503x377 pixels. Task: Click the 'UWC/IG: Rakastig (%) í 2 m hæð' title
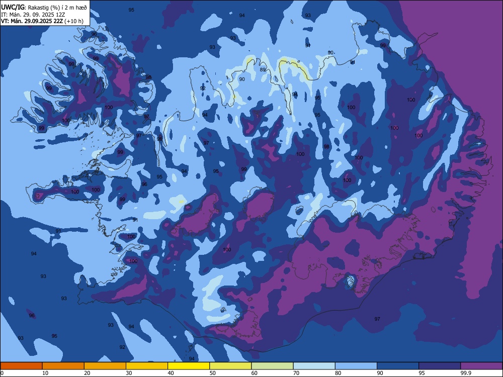coord(44,7)
